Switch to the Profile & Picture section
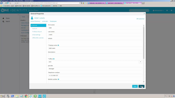175x98 pixels. tap(37, 32)
